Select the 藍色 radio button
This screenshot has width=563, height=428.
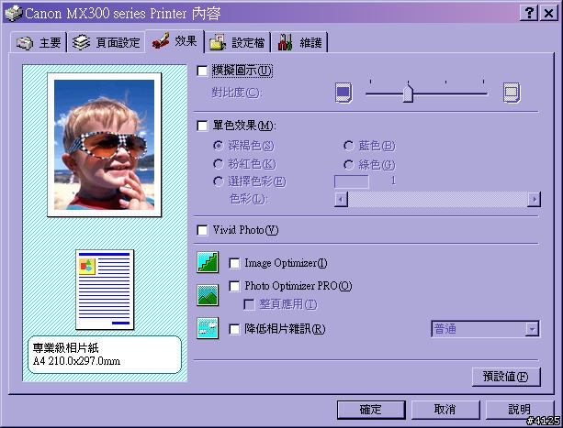tap(348, 146)
